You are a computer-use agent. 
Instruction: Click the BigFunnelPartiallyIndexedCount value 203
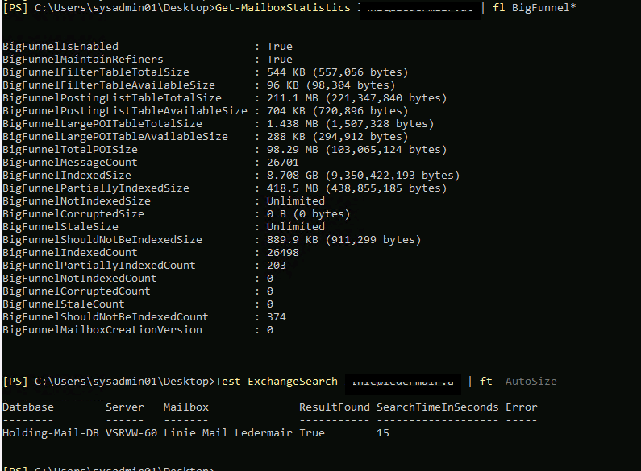pyautogui.click(x=277, y=266)
